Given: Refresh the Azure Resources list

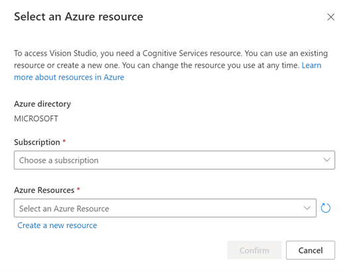Looking at the screenshot, I should (x=325, y=208).
